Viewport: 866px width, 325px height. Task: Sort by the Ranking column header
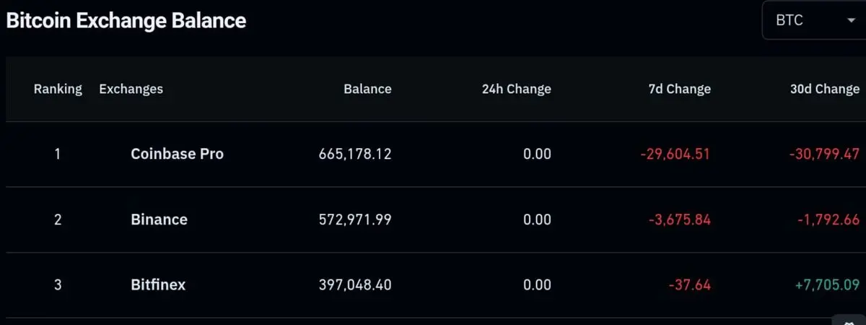[58, 90]
